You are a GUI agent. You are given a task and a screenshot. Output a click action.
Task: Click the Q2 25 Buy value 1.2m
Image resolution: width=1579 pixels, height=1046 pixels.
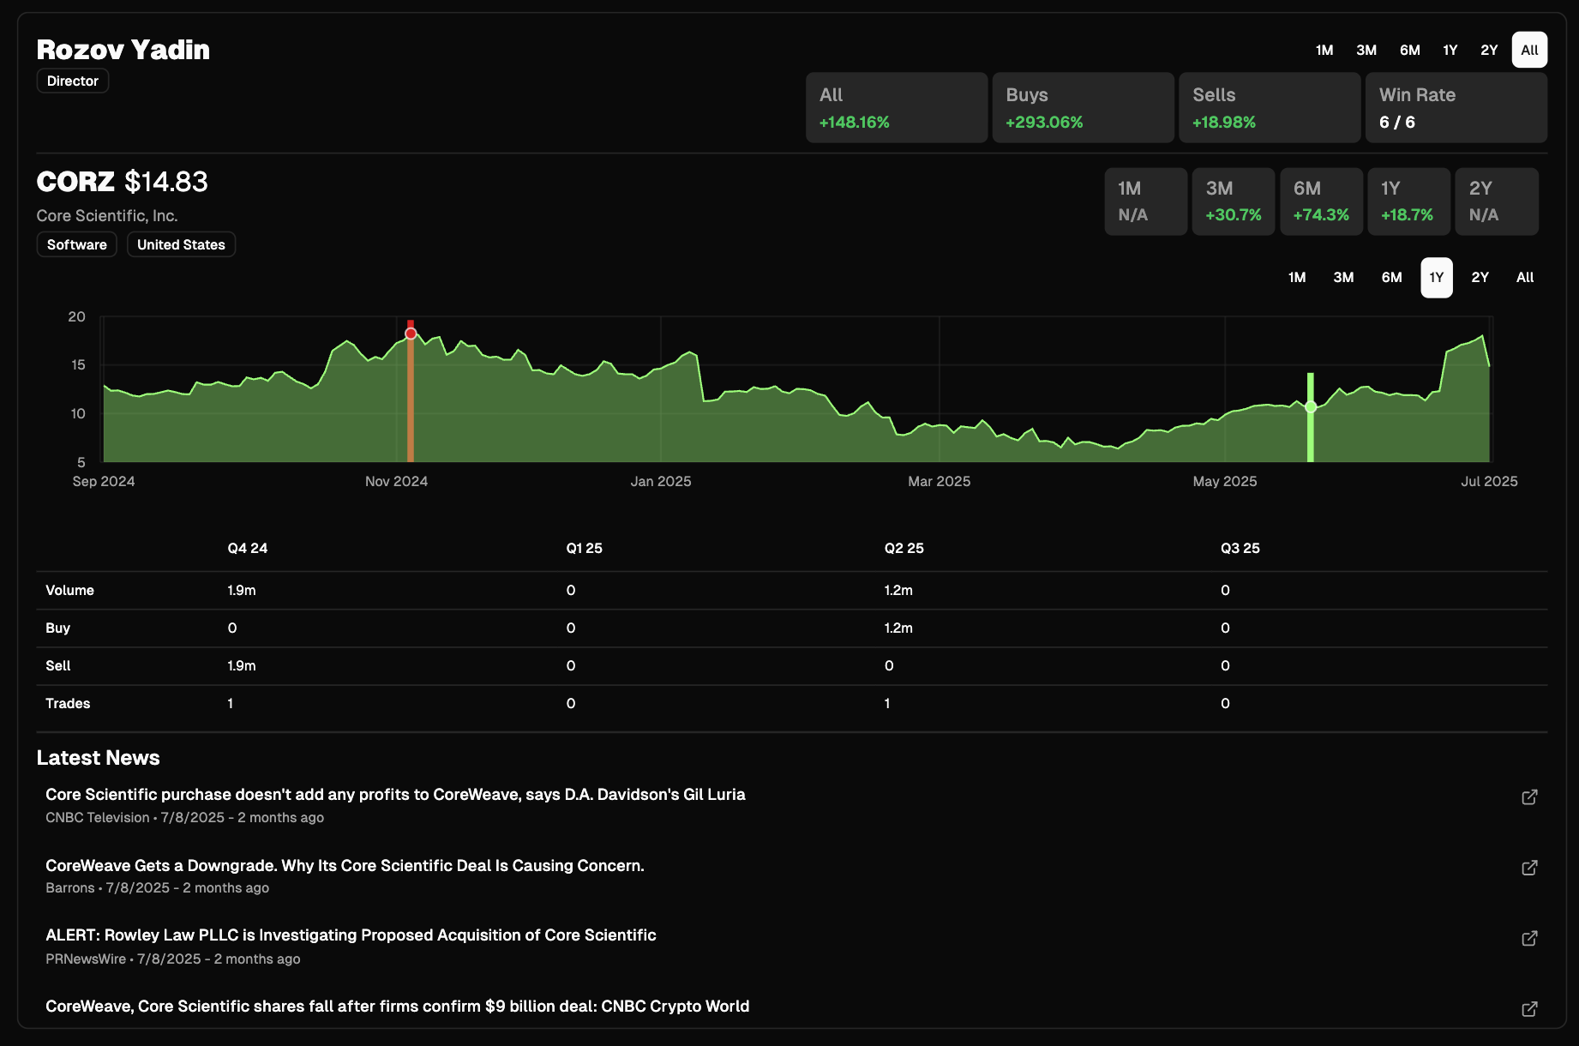898,628
